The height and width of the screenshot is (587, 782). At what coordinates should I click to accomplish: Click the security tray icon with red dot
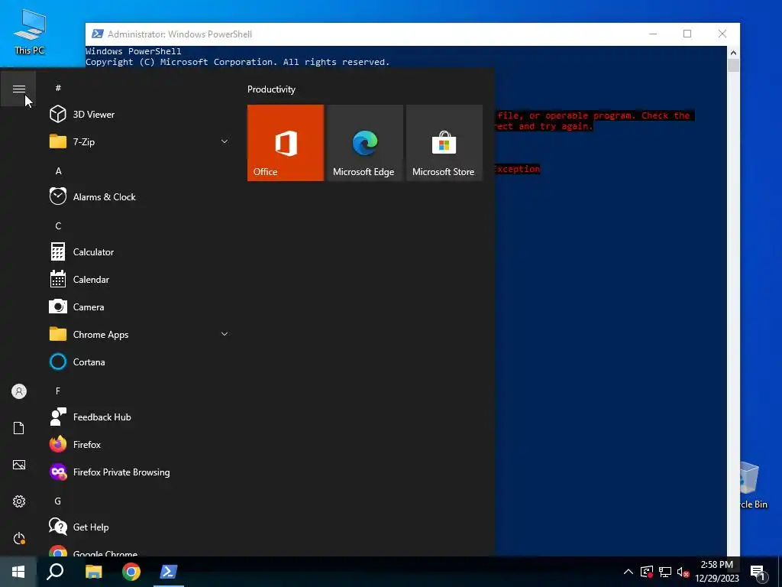[x=647, y=572]
